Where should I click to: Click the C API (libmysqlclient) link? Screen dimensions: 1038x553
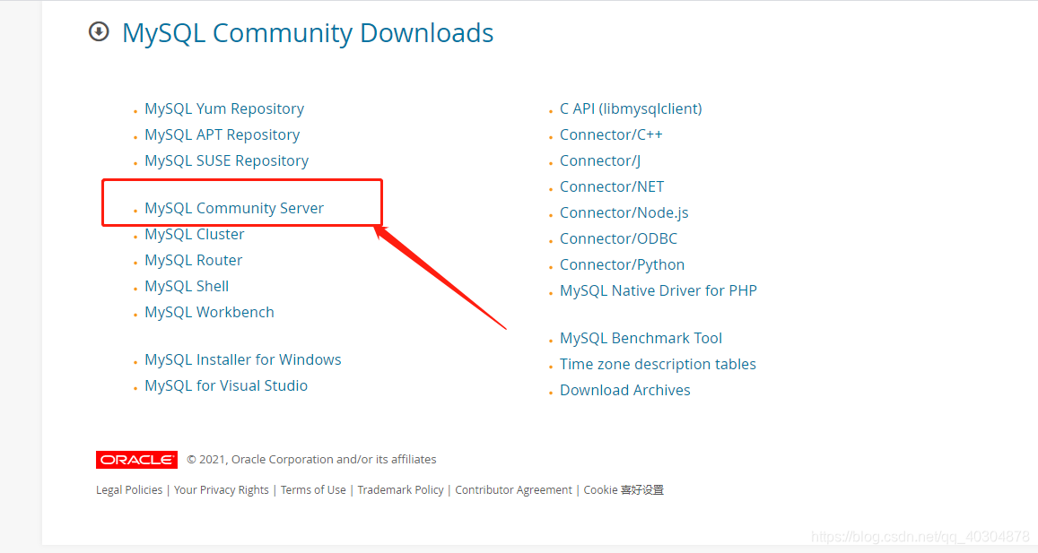click(x=631, y=109)
